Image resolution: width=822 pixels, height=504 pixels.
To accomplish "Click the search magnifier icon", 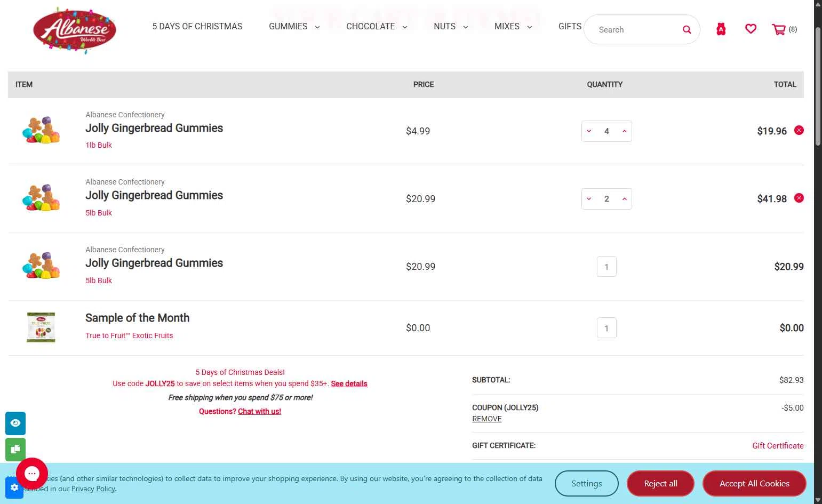I will [687, 29].
